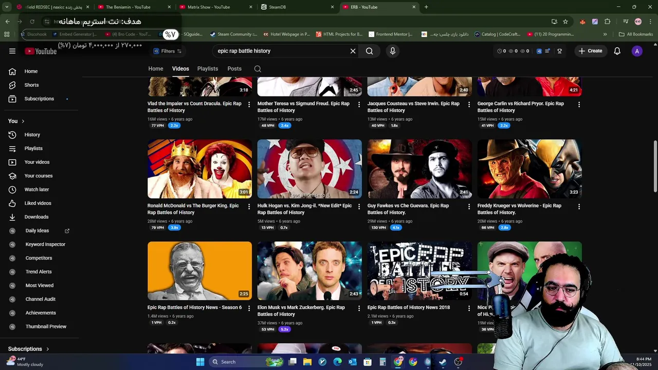Click the YouTube logo
Viewport: 658px width, 370px height.
[x=41, y=51]
